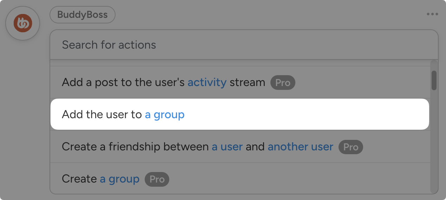Screen dimensions: 446x200
Task: Click the BuddyBoss logo icon
Action: pyautogui.click(x=23, y=23)
